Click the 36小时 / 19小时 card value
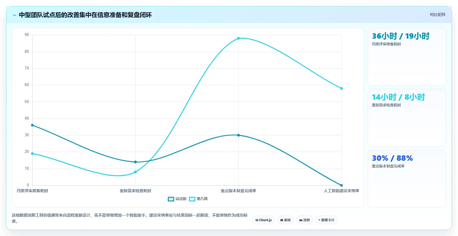 click(401, 36)
